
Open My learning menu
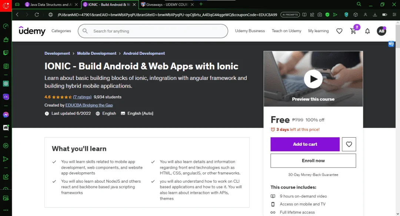coord(319,31)
